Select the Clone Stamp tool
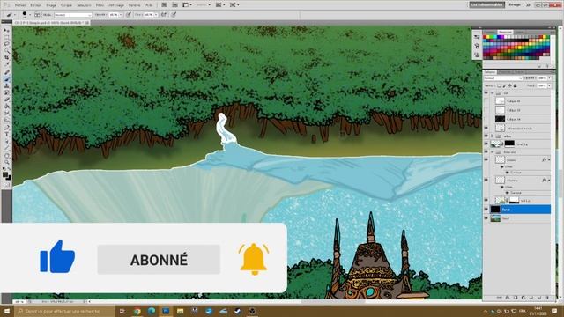 coord(7,85)
